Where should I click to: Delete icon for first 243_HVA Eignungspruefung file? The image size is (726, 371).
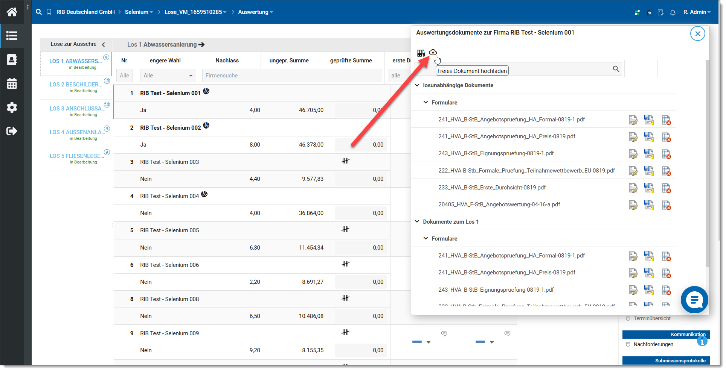click(667, 154)
